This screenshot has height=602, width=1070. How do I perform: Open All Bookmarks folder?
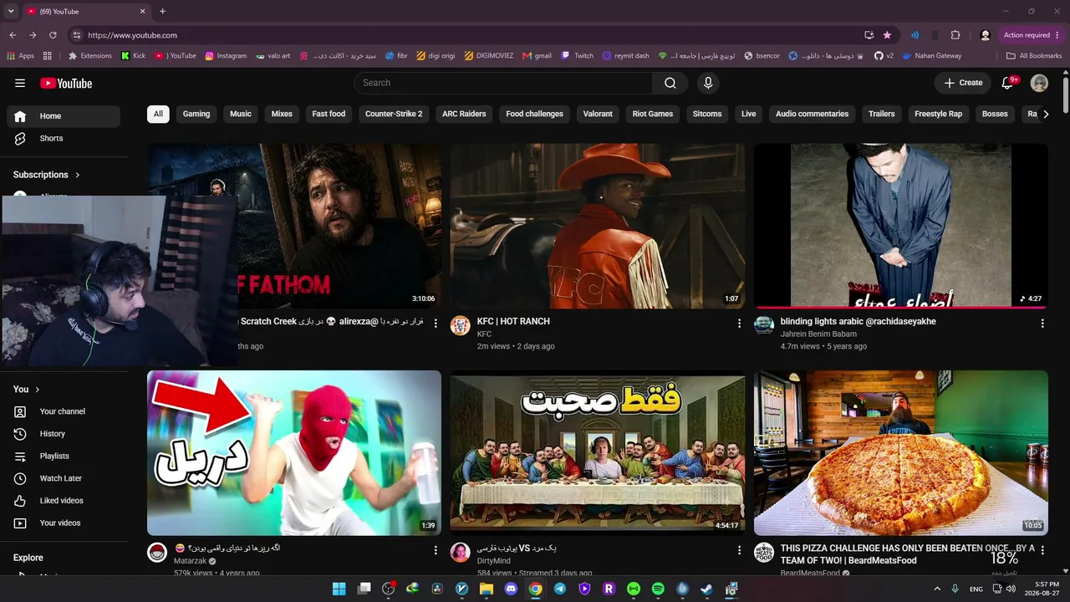(1034, 56)
